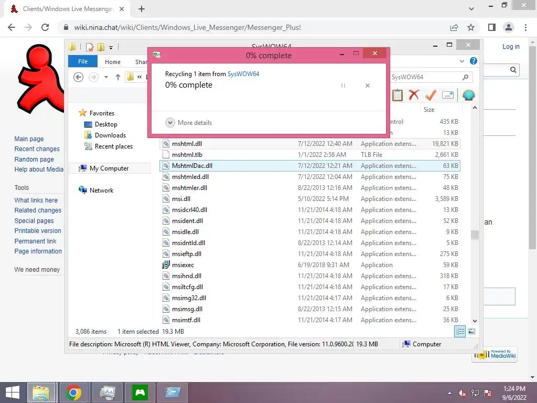Click the red X delete icon in Explorer toolbar

(x=414, y=95)
